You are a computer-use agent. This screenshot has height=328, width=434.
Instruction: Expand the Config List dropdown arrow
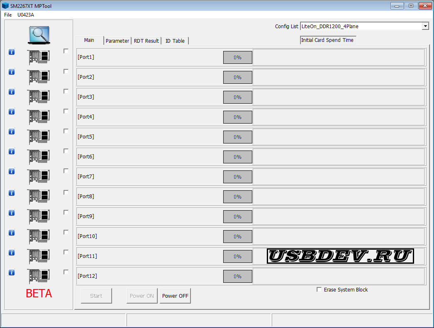click(425, 26)
